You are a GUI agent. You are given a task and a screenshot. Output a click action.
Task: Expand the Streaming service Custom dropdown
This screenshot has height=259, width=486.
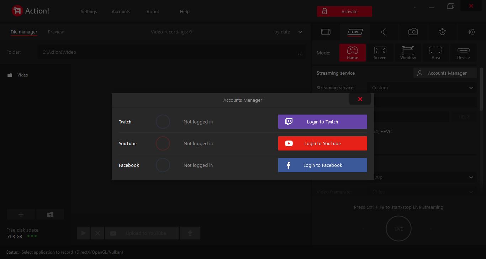click(422, 88)
